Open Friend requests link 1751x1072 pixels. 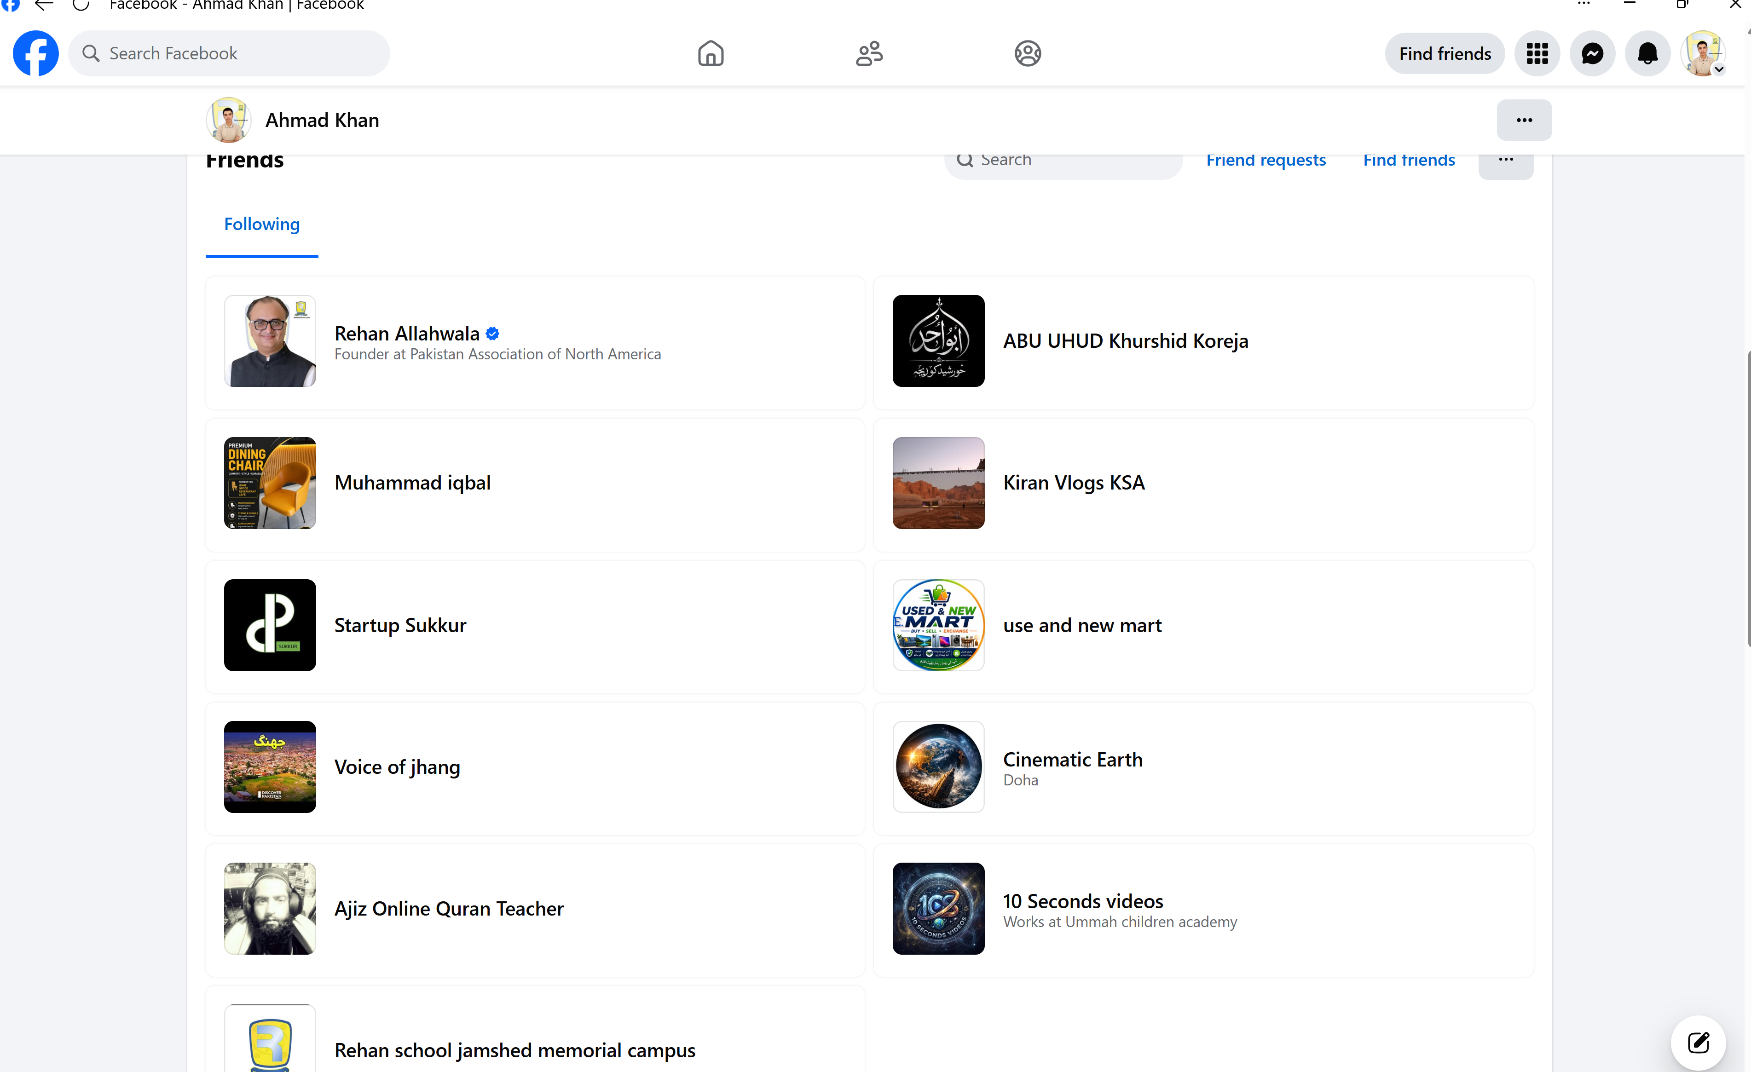click(x=1266, y=160)
